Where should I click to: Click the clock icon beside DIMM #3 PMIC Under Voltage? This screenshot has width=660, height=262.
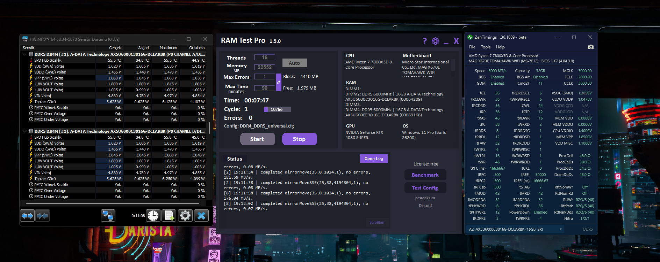tap(31, 196)
